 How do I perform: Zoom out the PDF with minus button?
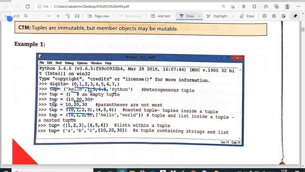click(x=49, y=16)
